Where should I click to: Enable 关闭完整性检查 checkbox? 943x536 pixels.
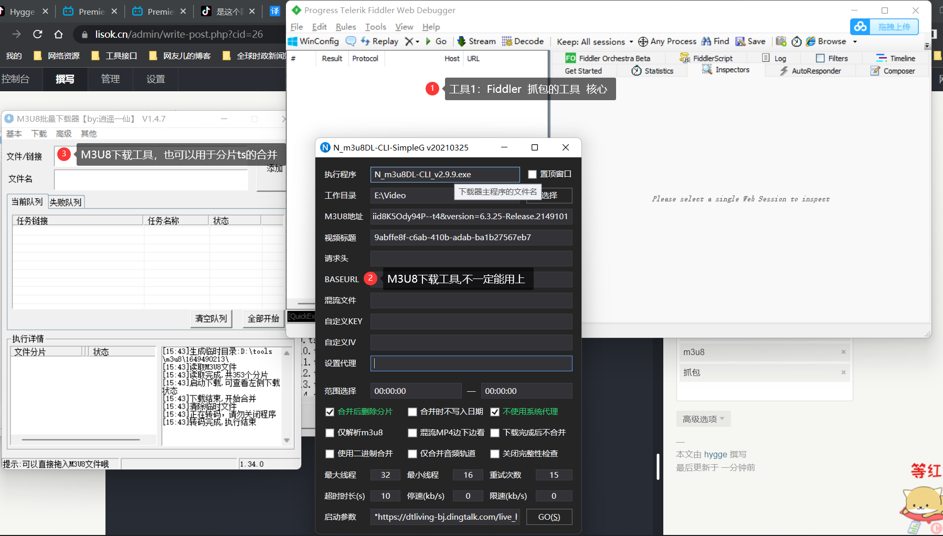pyautogui.click(x=495, y=454)
